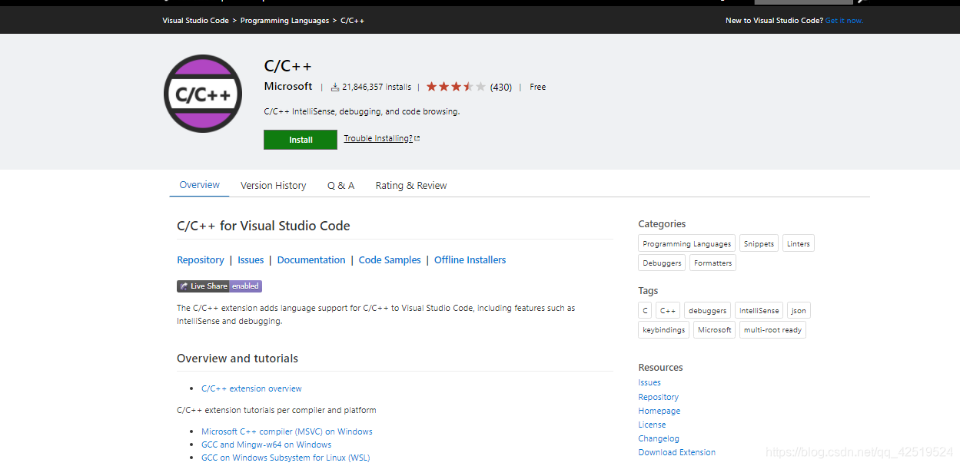The width and height of the screenshot is (960, 466).
Task: Select the Linters category
Action: pos(798,243)
